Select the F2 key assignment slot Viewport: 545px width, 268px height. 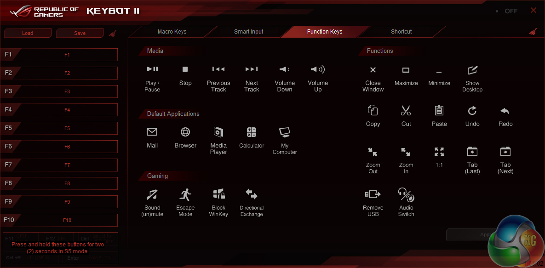point(59,73)
